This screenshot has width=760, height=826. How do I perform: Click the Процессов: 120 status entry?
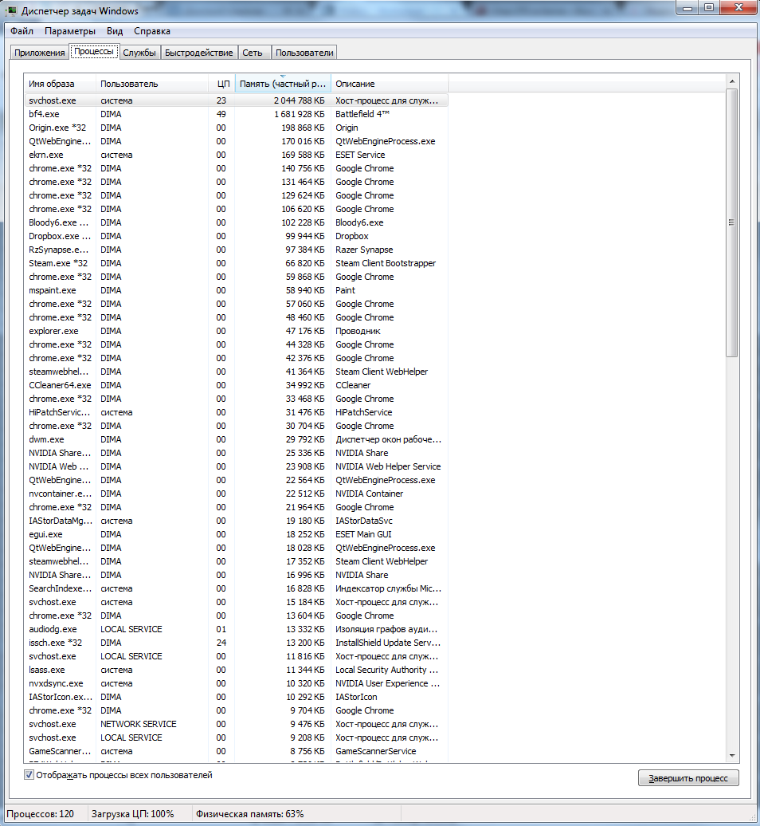pyautogui.click(x=41, y=814)
